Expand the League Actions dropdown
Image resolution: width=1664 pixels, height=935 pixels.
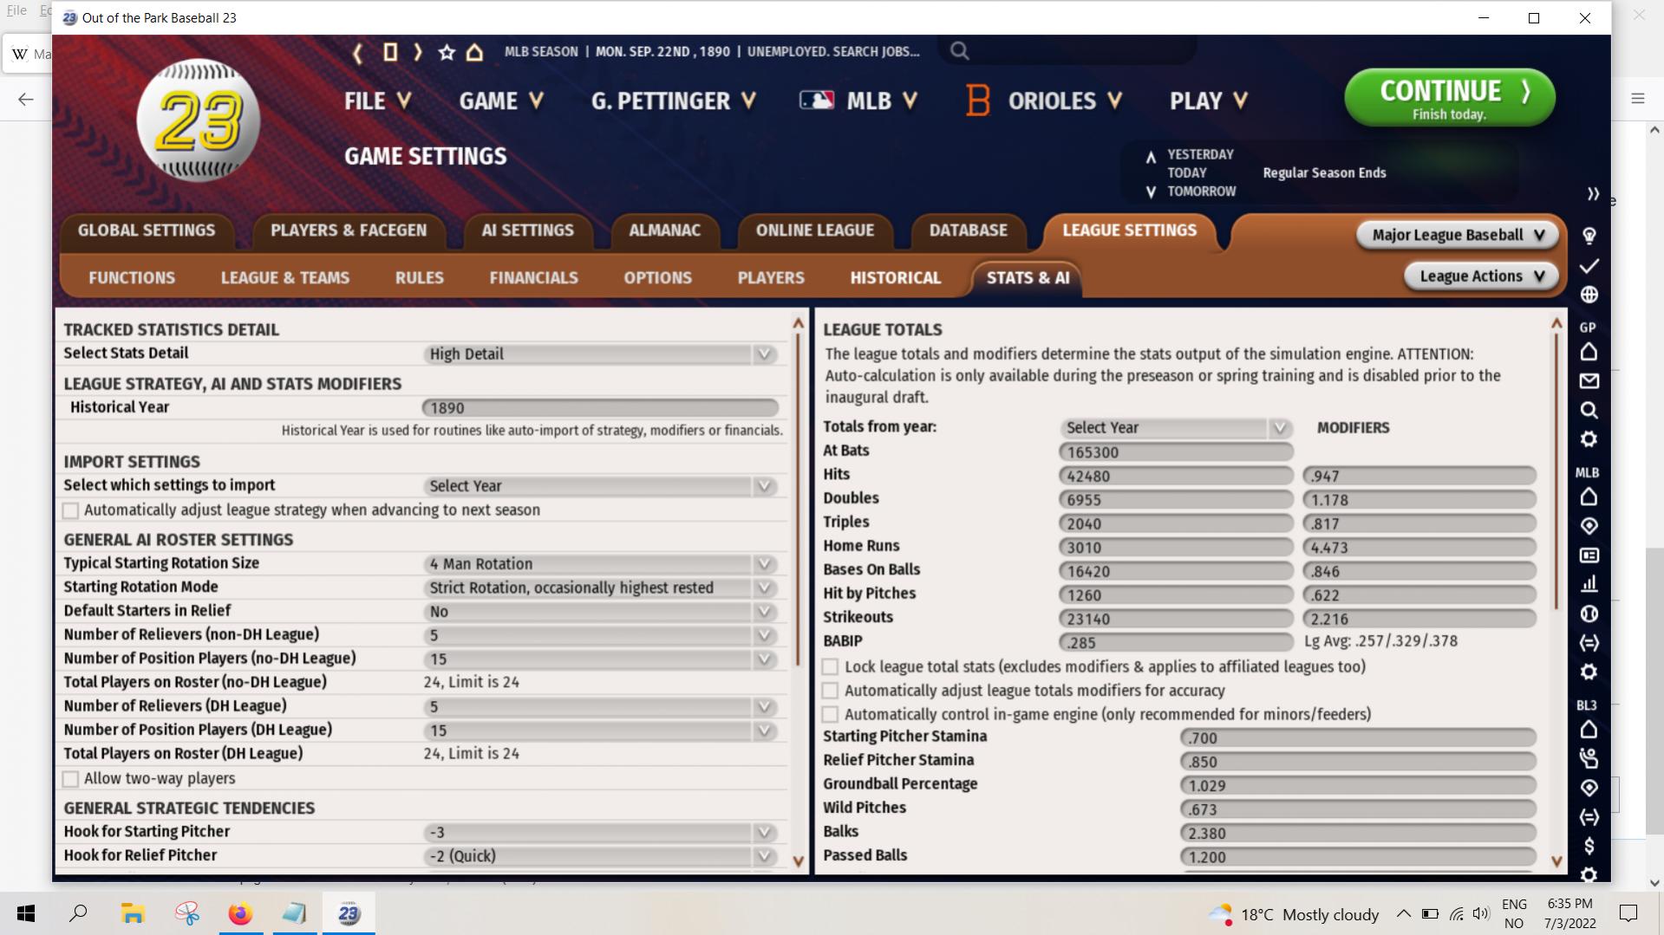pos(1482,276)
